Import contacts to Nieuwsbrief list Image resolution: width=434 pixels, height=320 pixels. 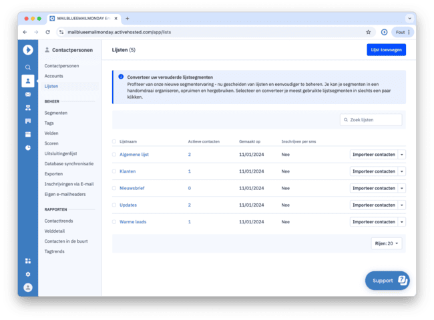click(374, 188)
